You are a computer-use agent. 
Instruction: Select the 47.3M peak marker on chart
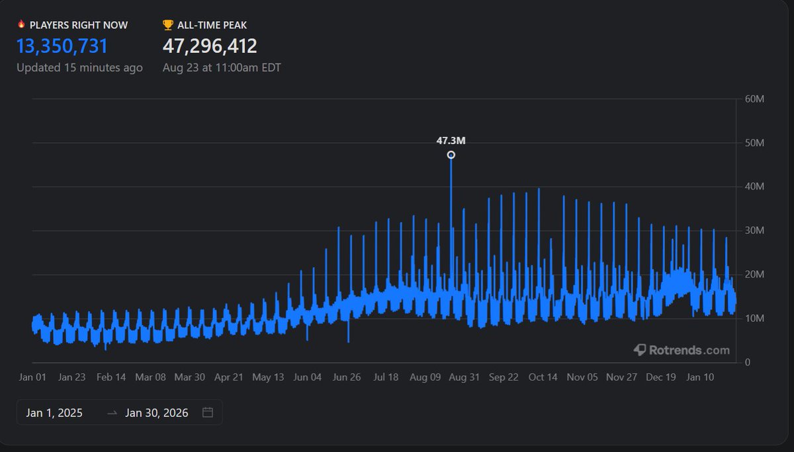pyautogui.click(x=451, y=155)
